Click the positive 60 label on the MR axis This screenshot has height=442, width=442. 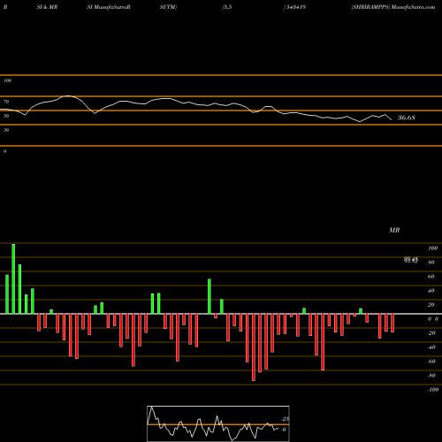pos(431,277)
